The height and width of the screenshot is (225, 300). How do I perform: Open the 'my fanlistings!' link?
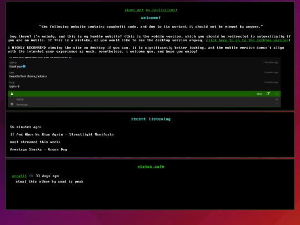[162, 10]
